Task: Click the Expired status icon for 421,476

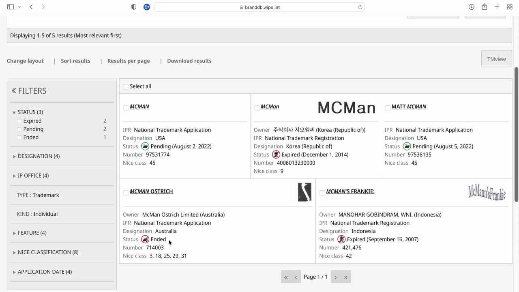Action: [341, 239]
